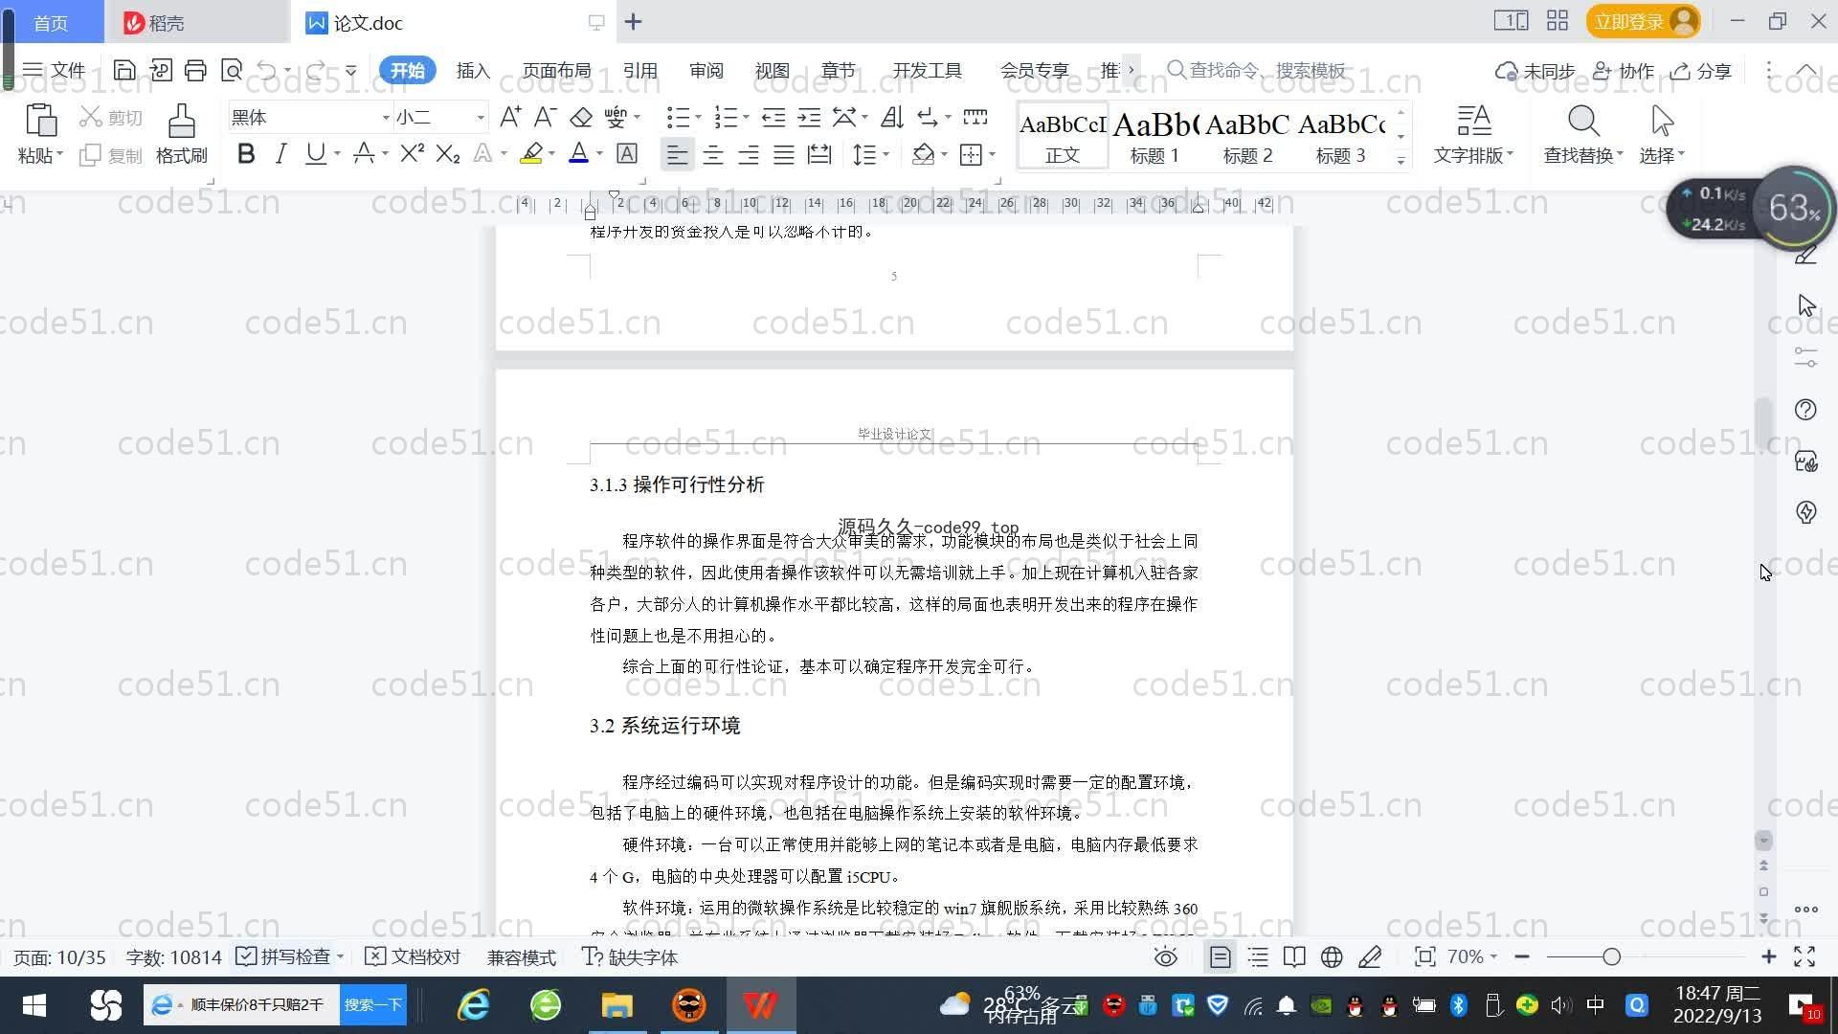Switch to web layout view icon
This screenshot has height=1034, width=1838.
click(1332, 956)
